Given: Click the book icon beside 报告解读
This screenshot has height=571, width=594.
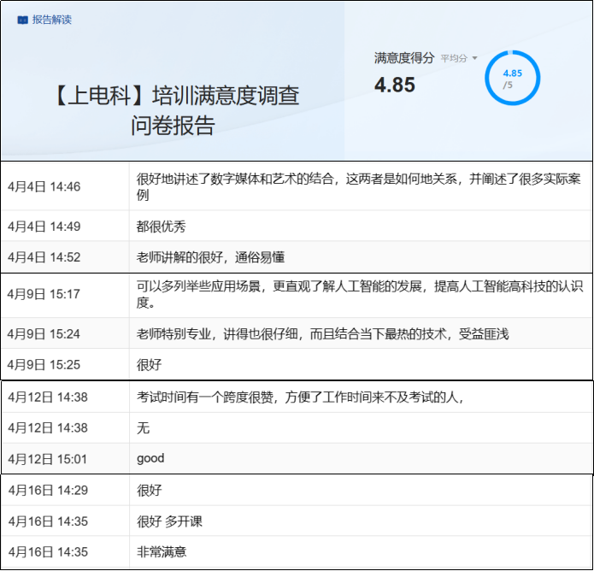Looking at the screenshot, I should click(22, 20).
